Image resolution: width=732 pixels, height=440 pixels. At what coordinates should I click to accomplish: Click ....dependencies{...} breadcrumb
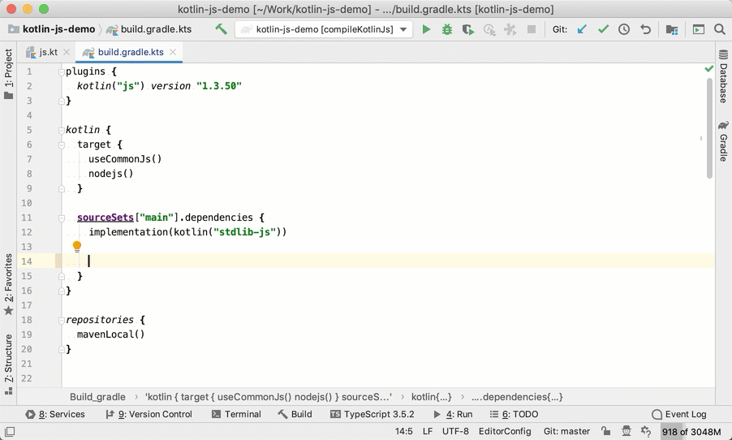517,397
